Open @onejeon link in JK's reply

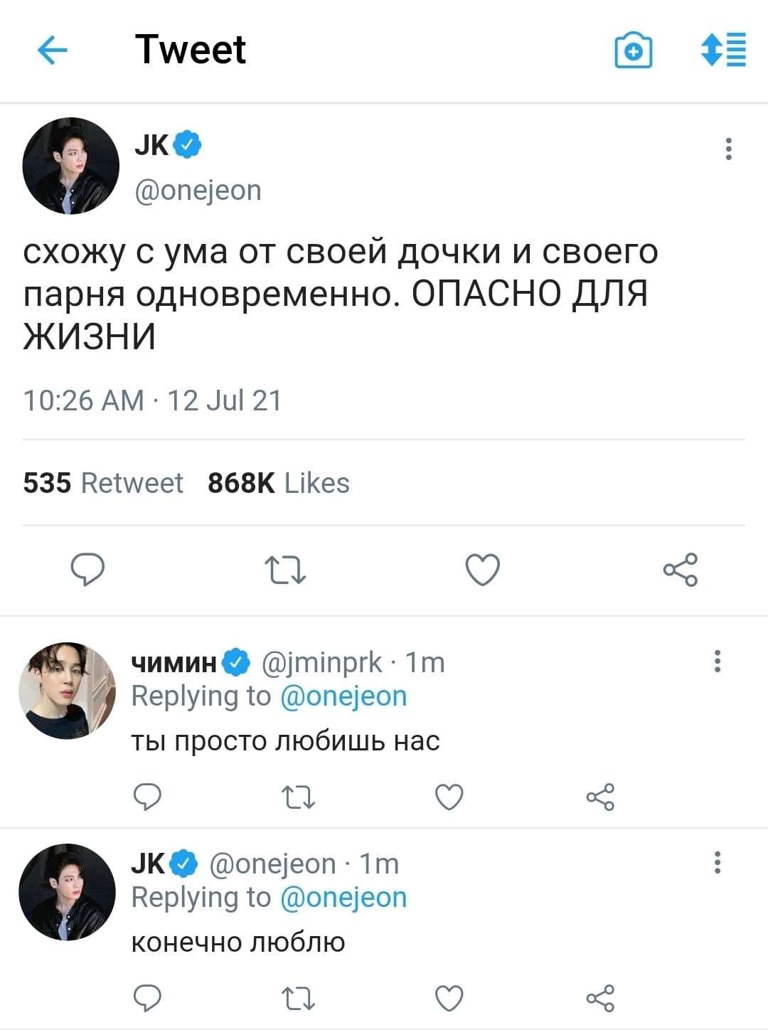(343, 897)
